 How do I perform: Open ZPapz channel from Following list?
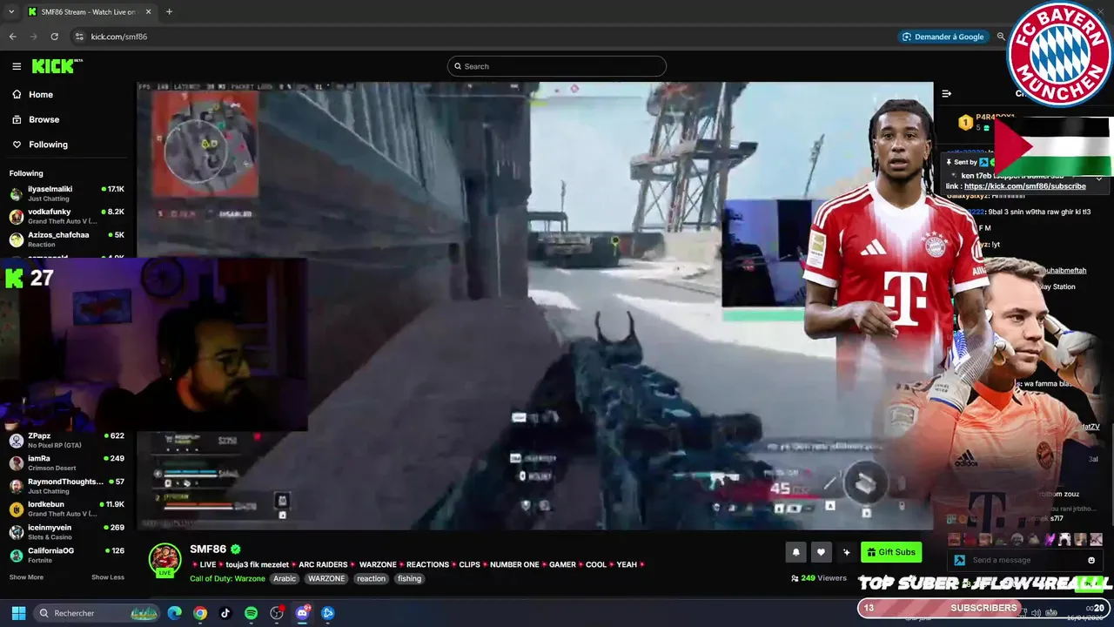coord(67,440)
